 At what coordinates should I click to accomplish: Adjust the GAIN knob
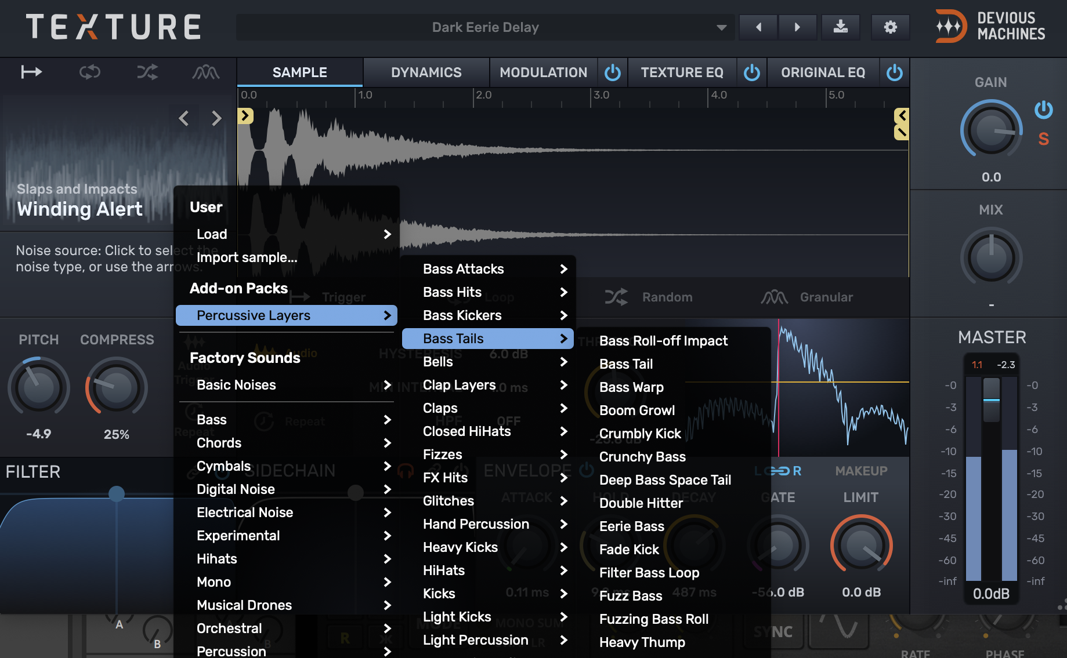click(991, 130)
